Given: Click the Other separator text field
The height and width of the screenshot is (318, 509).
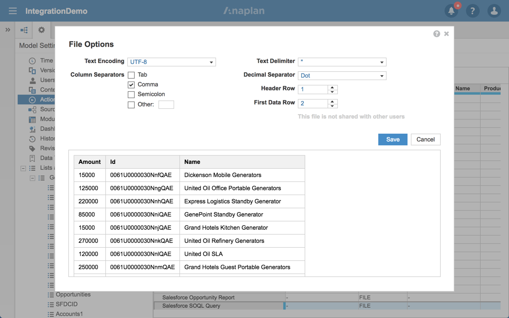Looking at the screenshot, I should pos(166,104).
